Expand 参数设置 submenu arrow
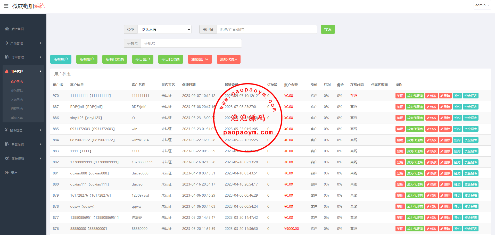Viewport: 495px width, 235px height. coord(41,144)
